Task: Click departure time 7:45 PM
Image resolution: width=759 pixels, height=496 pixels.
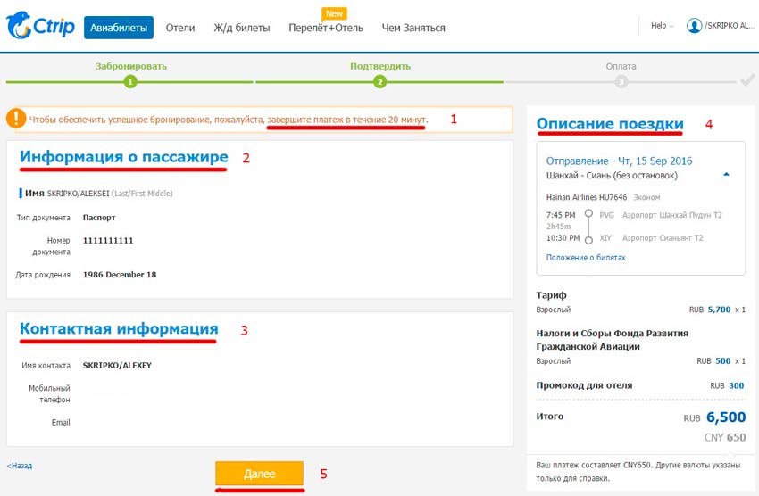Action: tap(561, 215)
